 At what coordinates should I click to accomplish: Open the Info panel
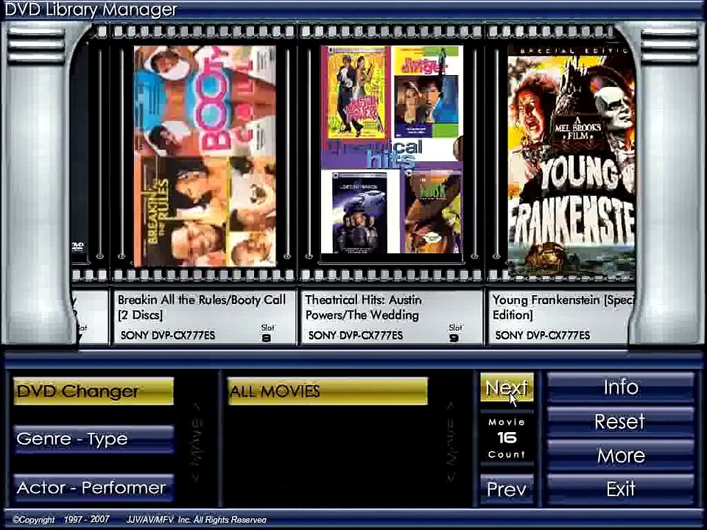620,387
